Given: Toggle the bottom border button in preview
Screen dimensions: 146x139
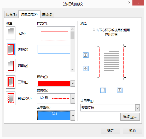Looking at the screenshot, I should (x=86, y=69).
